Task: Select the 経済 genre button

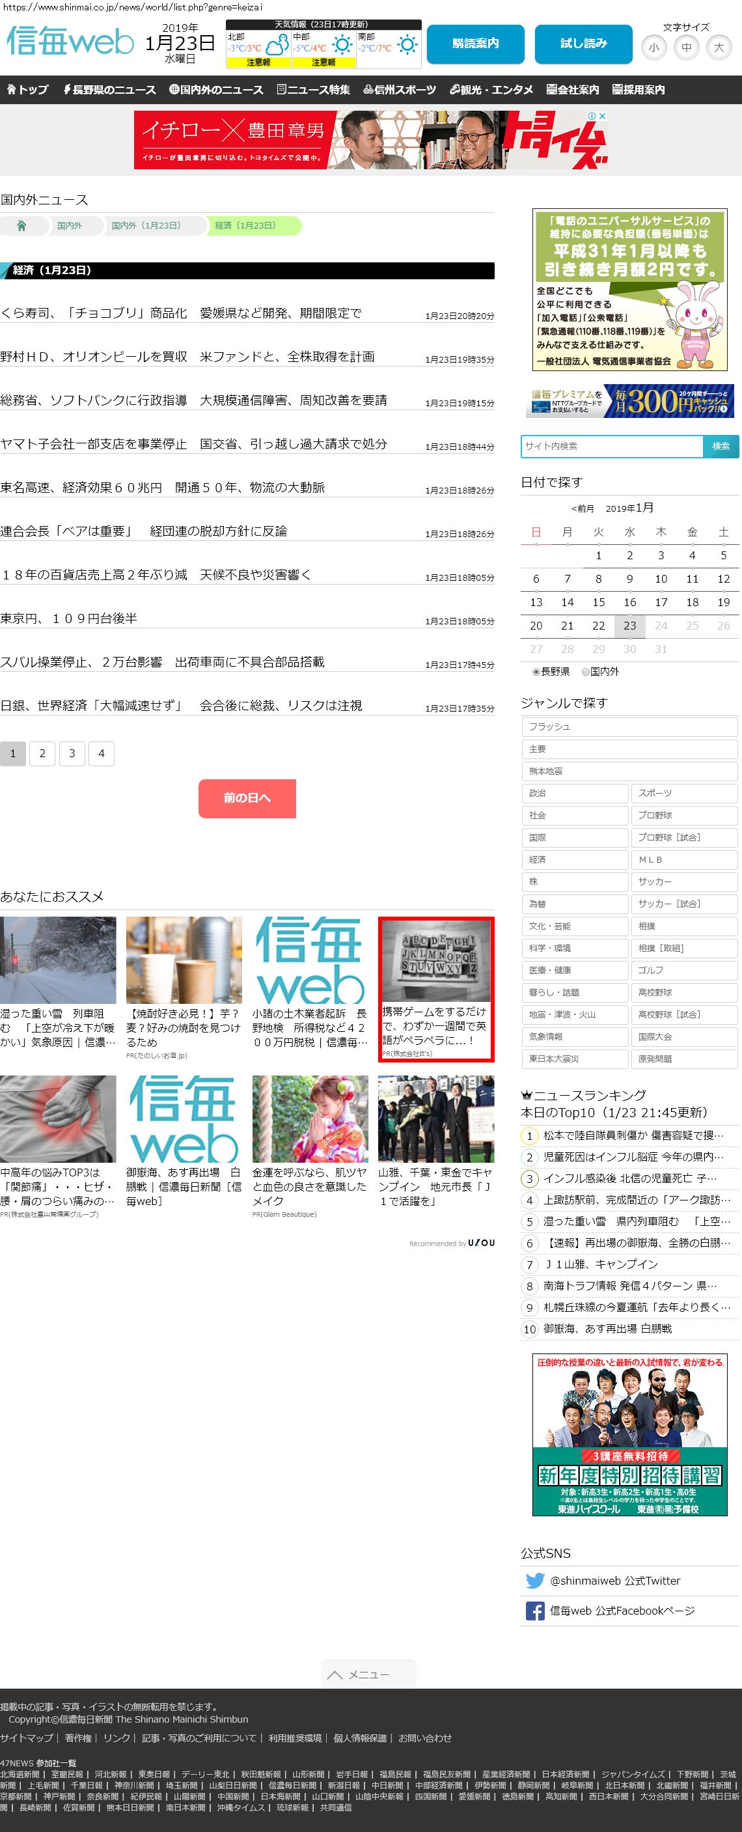Action: point(574,860)
